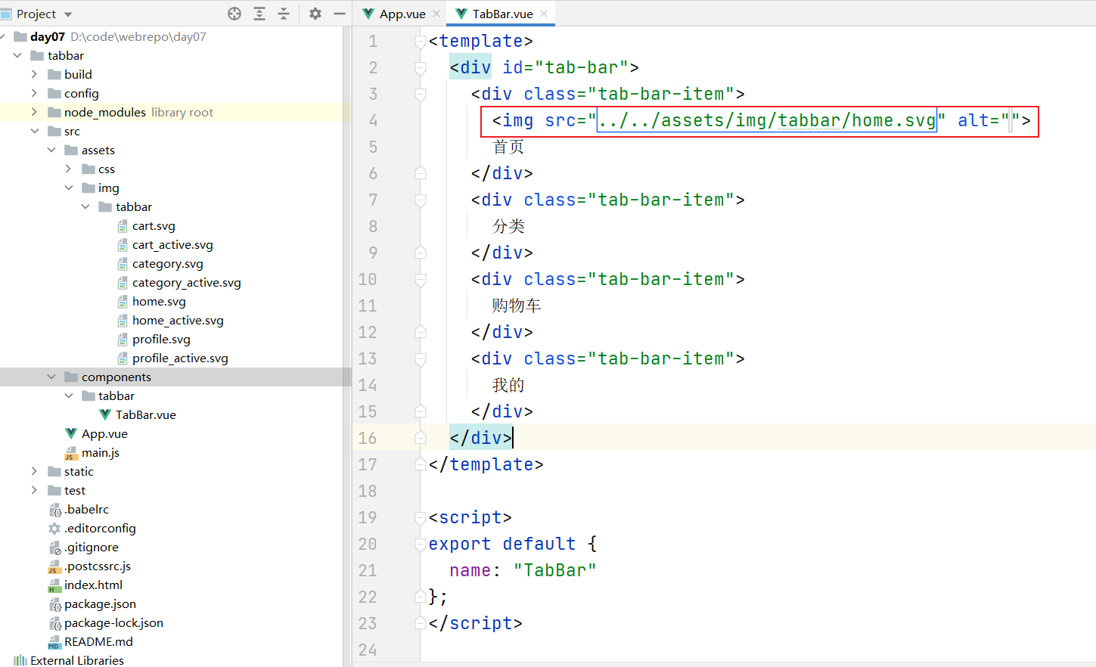The height and width of the screenshot is (667, 1096).
Task: Click .postcssrc.js file icon
Action: pyautogui.click(x=54, y=566)
